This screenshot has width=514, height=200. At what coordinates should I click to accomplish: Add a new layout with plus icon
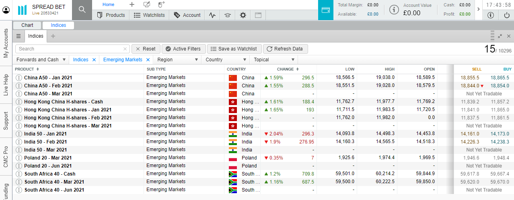132,4
